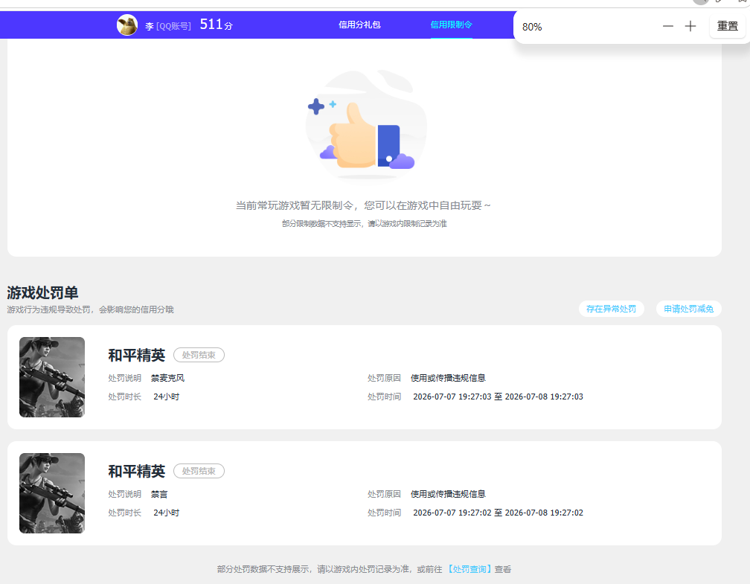The width and height of the screenshot is (750, 584).
Task: Click the 存在异常处罚 button
Action: point(612,309)
